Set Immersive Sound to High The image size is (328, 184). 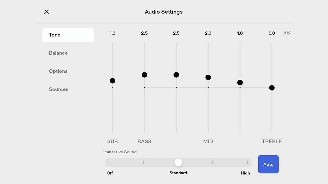click(247, 162)
